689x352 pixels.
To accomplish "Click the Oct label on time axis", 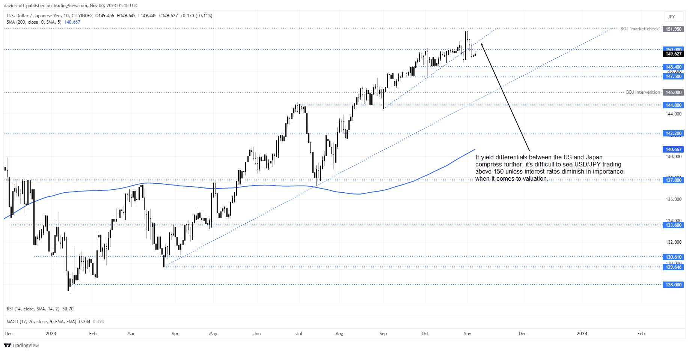I will click(x=425, y=334).
